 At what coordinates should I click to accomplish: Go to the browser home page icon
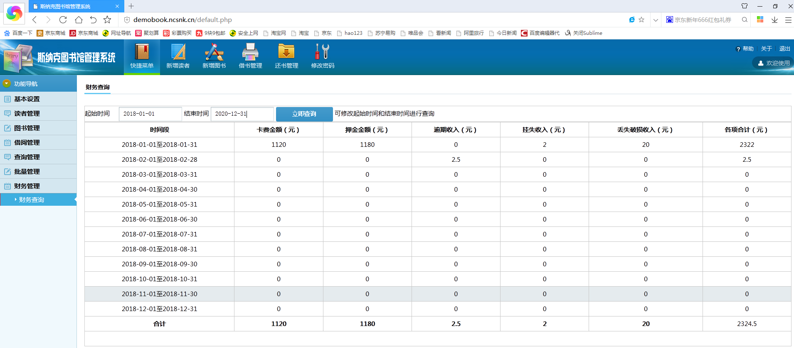[x=78, y=19]
